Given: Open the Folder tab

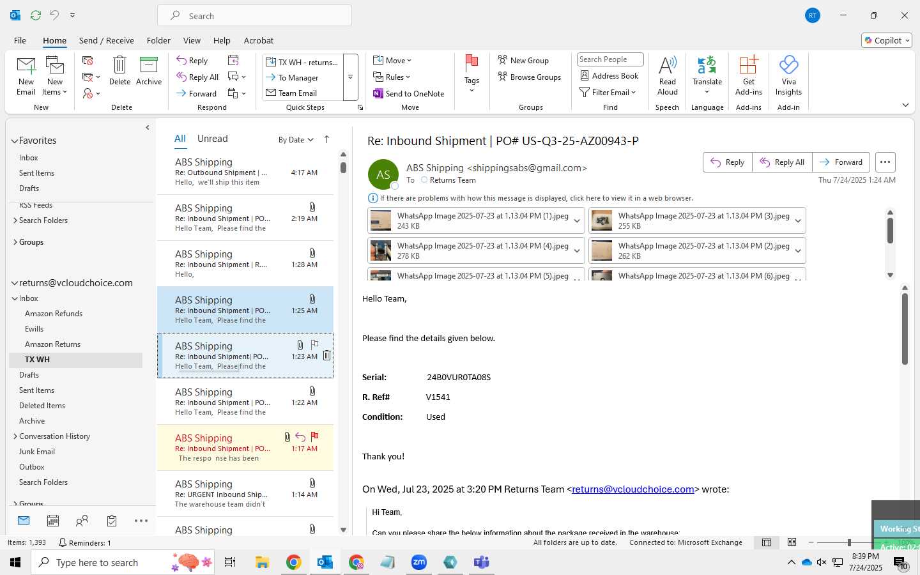Looking at the screenshot, I should coord(158,40).
